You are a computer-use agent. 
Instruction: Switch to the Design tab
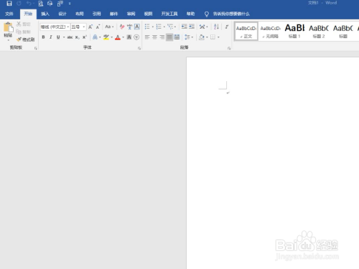pos(62,14)
